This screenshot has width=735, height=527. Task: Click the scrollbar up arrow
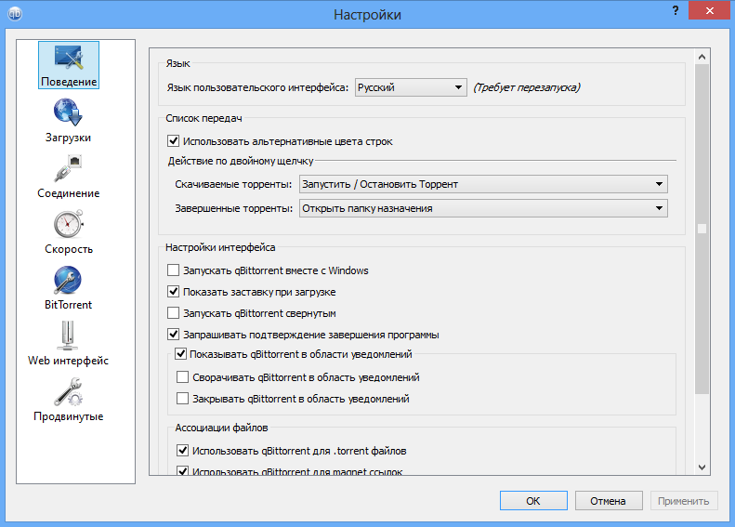click(702, 57)
